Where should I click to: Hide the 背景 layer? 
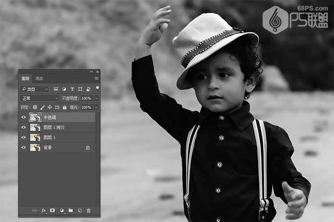click(24, 148)
